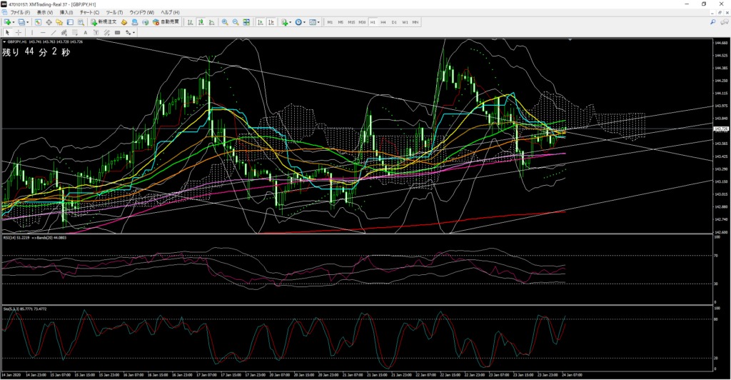Open the Indicators list icon
731x380 pixels.
point(284,22)
